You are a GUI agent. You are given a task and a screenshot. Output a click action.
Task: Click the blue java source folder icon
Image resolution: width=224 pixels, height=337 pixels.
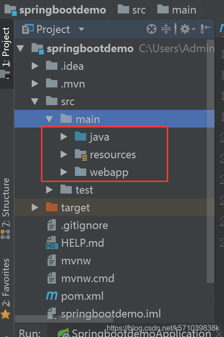pyautogui.click(x=81, y=136)
